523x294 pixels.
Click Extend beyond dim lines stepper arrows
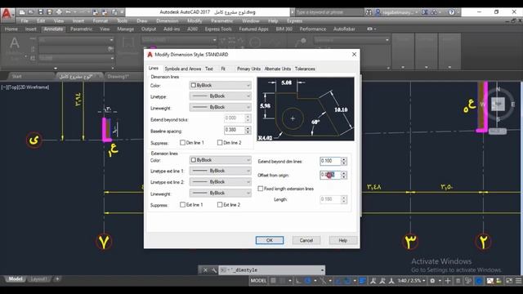[x=344, y=162]
